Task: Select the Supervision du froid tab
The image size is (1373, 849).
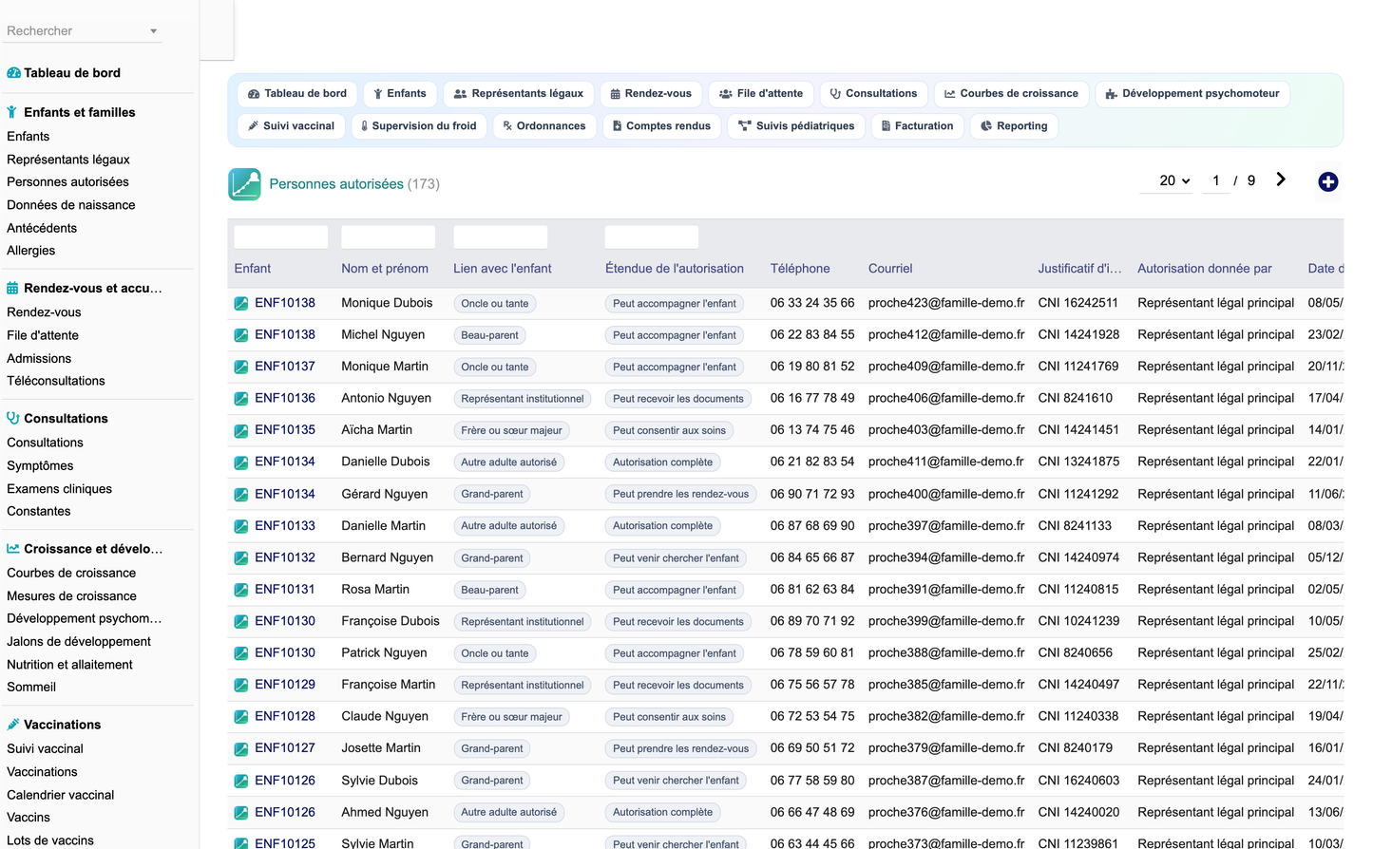Action: coord(419,126)
